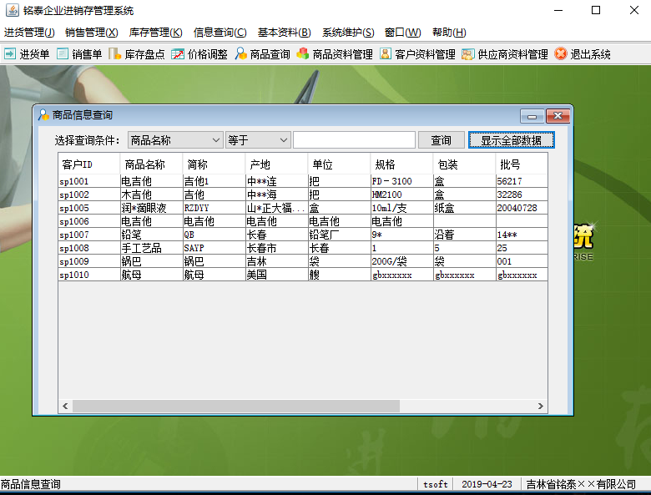Click the 产地 column header
The image size is (651, 495).
tap(276, 164)
